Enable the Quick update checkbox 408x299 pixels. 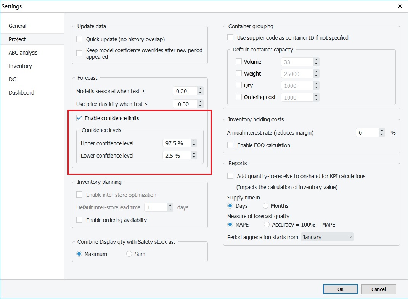coord(80,39)
